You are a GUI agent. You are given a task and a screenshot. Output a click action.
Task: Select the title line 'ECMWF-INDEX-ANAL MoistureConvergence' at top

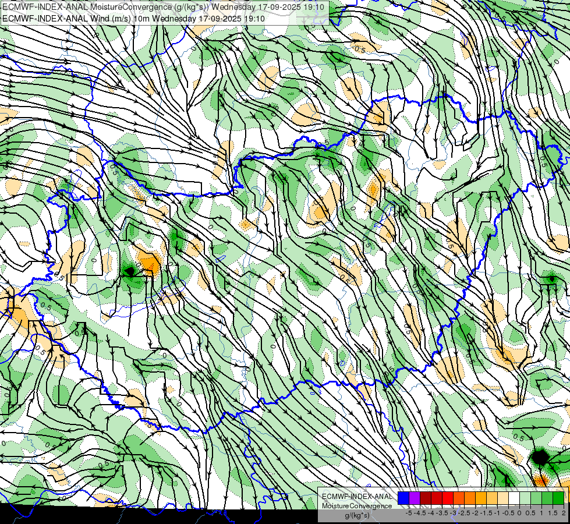(163, 6)
